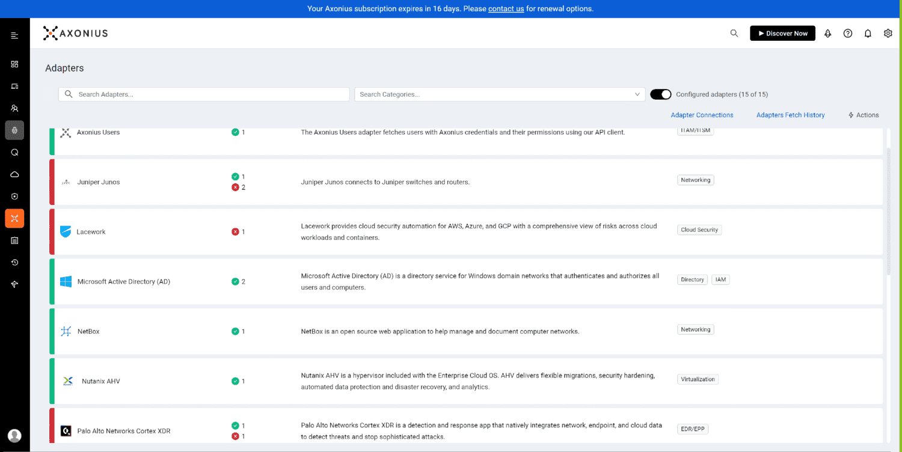The image size is (902, 452).
Task: Open the Enforcement shield sidebar icon
Action: (x=14, y=196)
